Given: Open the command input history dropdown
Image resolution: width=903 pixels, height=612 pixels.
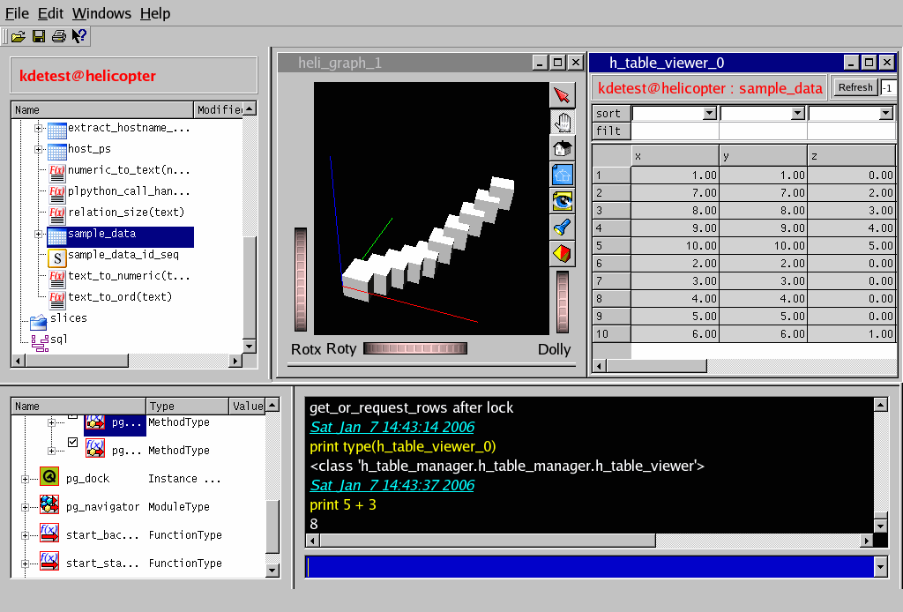Looking at the screenshot, I should (x=879, y=567).
